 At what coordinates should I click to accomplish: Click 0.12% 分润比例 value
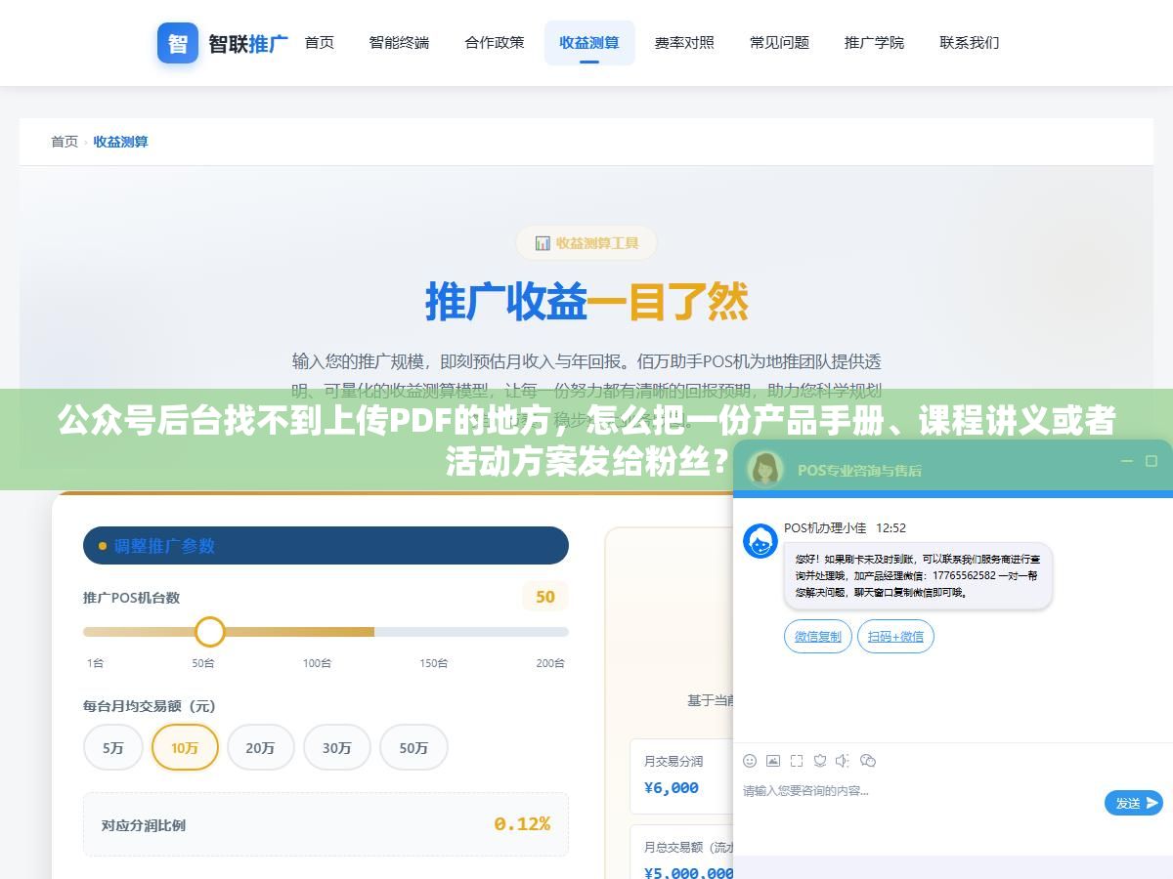(x=522, y=824)
